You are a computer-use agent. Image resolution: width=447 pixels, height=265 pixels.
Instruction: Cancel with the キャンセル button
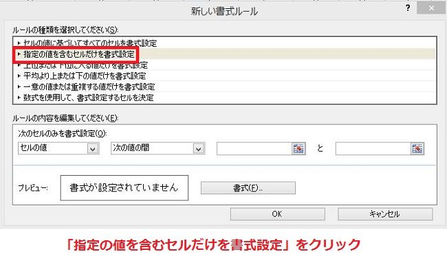click(x=385, y=214)
